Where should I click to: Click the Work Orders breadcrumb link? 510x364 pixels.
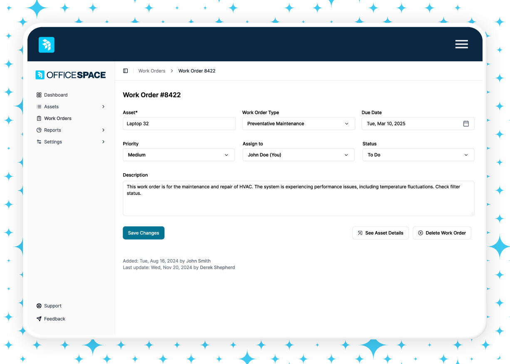coord(152,71)
